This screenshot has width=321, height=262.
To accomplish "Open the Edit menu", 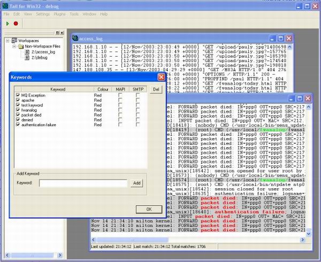I will click(x=17, y=14).
